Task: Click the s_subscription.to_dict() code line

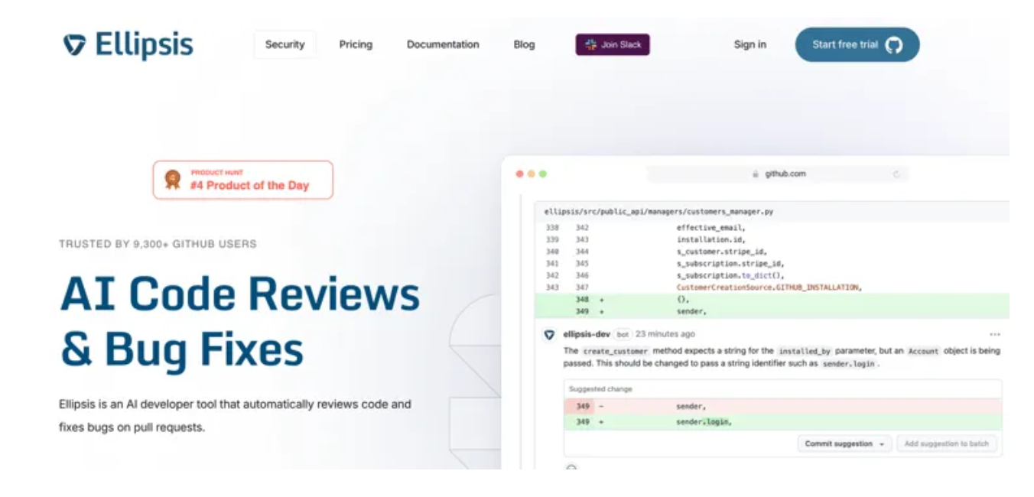Action: coord(730,275)
